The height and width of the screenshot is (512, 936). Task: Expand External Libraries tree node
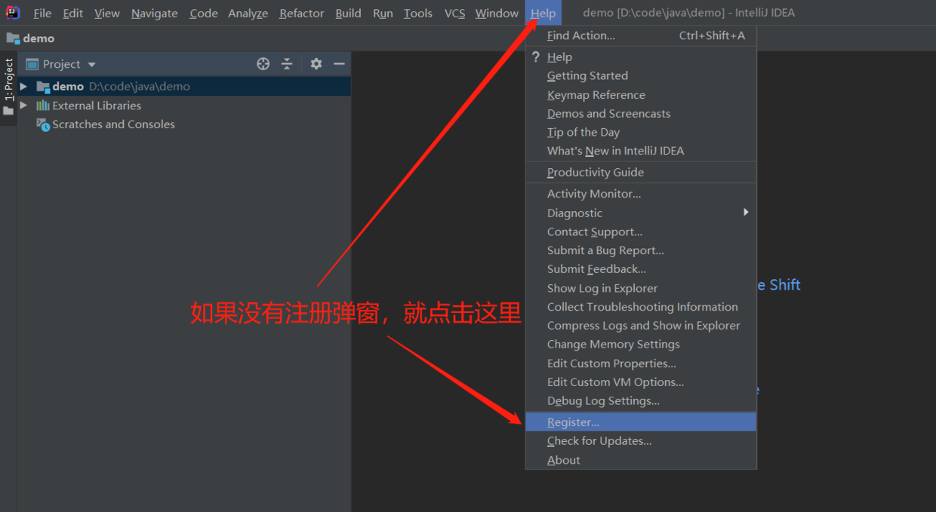pos(23,106)
